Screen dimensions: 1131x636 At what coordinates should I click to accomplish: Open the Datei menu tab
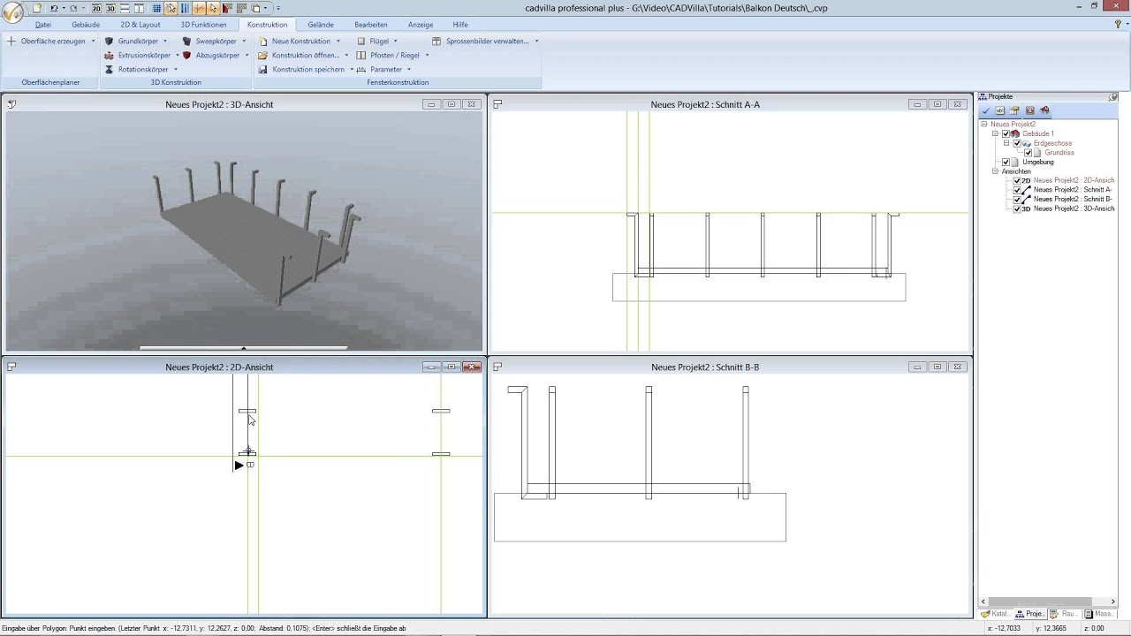point(43,25)
